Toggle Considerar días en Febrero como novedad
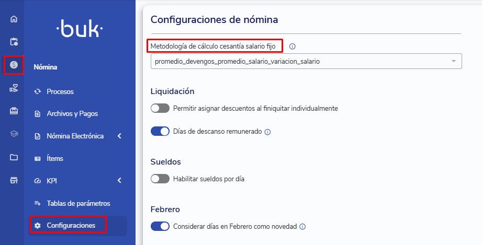The width and height of the screenshot is (482, 245). (160, 226)
